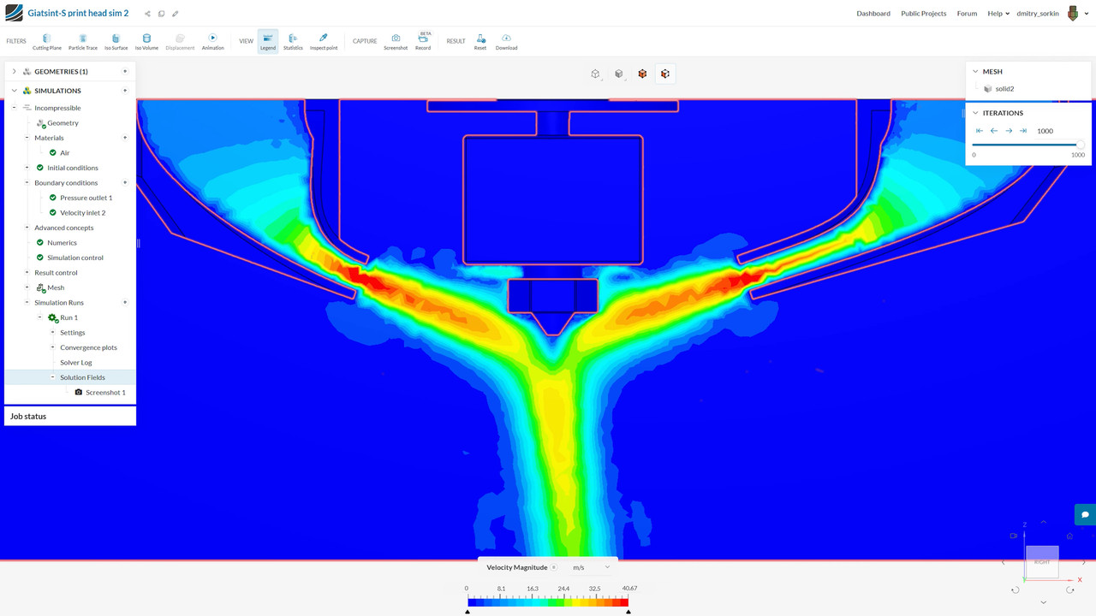Expand the GEOMETRIES (1) section

[x=15, y=72]
